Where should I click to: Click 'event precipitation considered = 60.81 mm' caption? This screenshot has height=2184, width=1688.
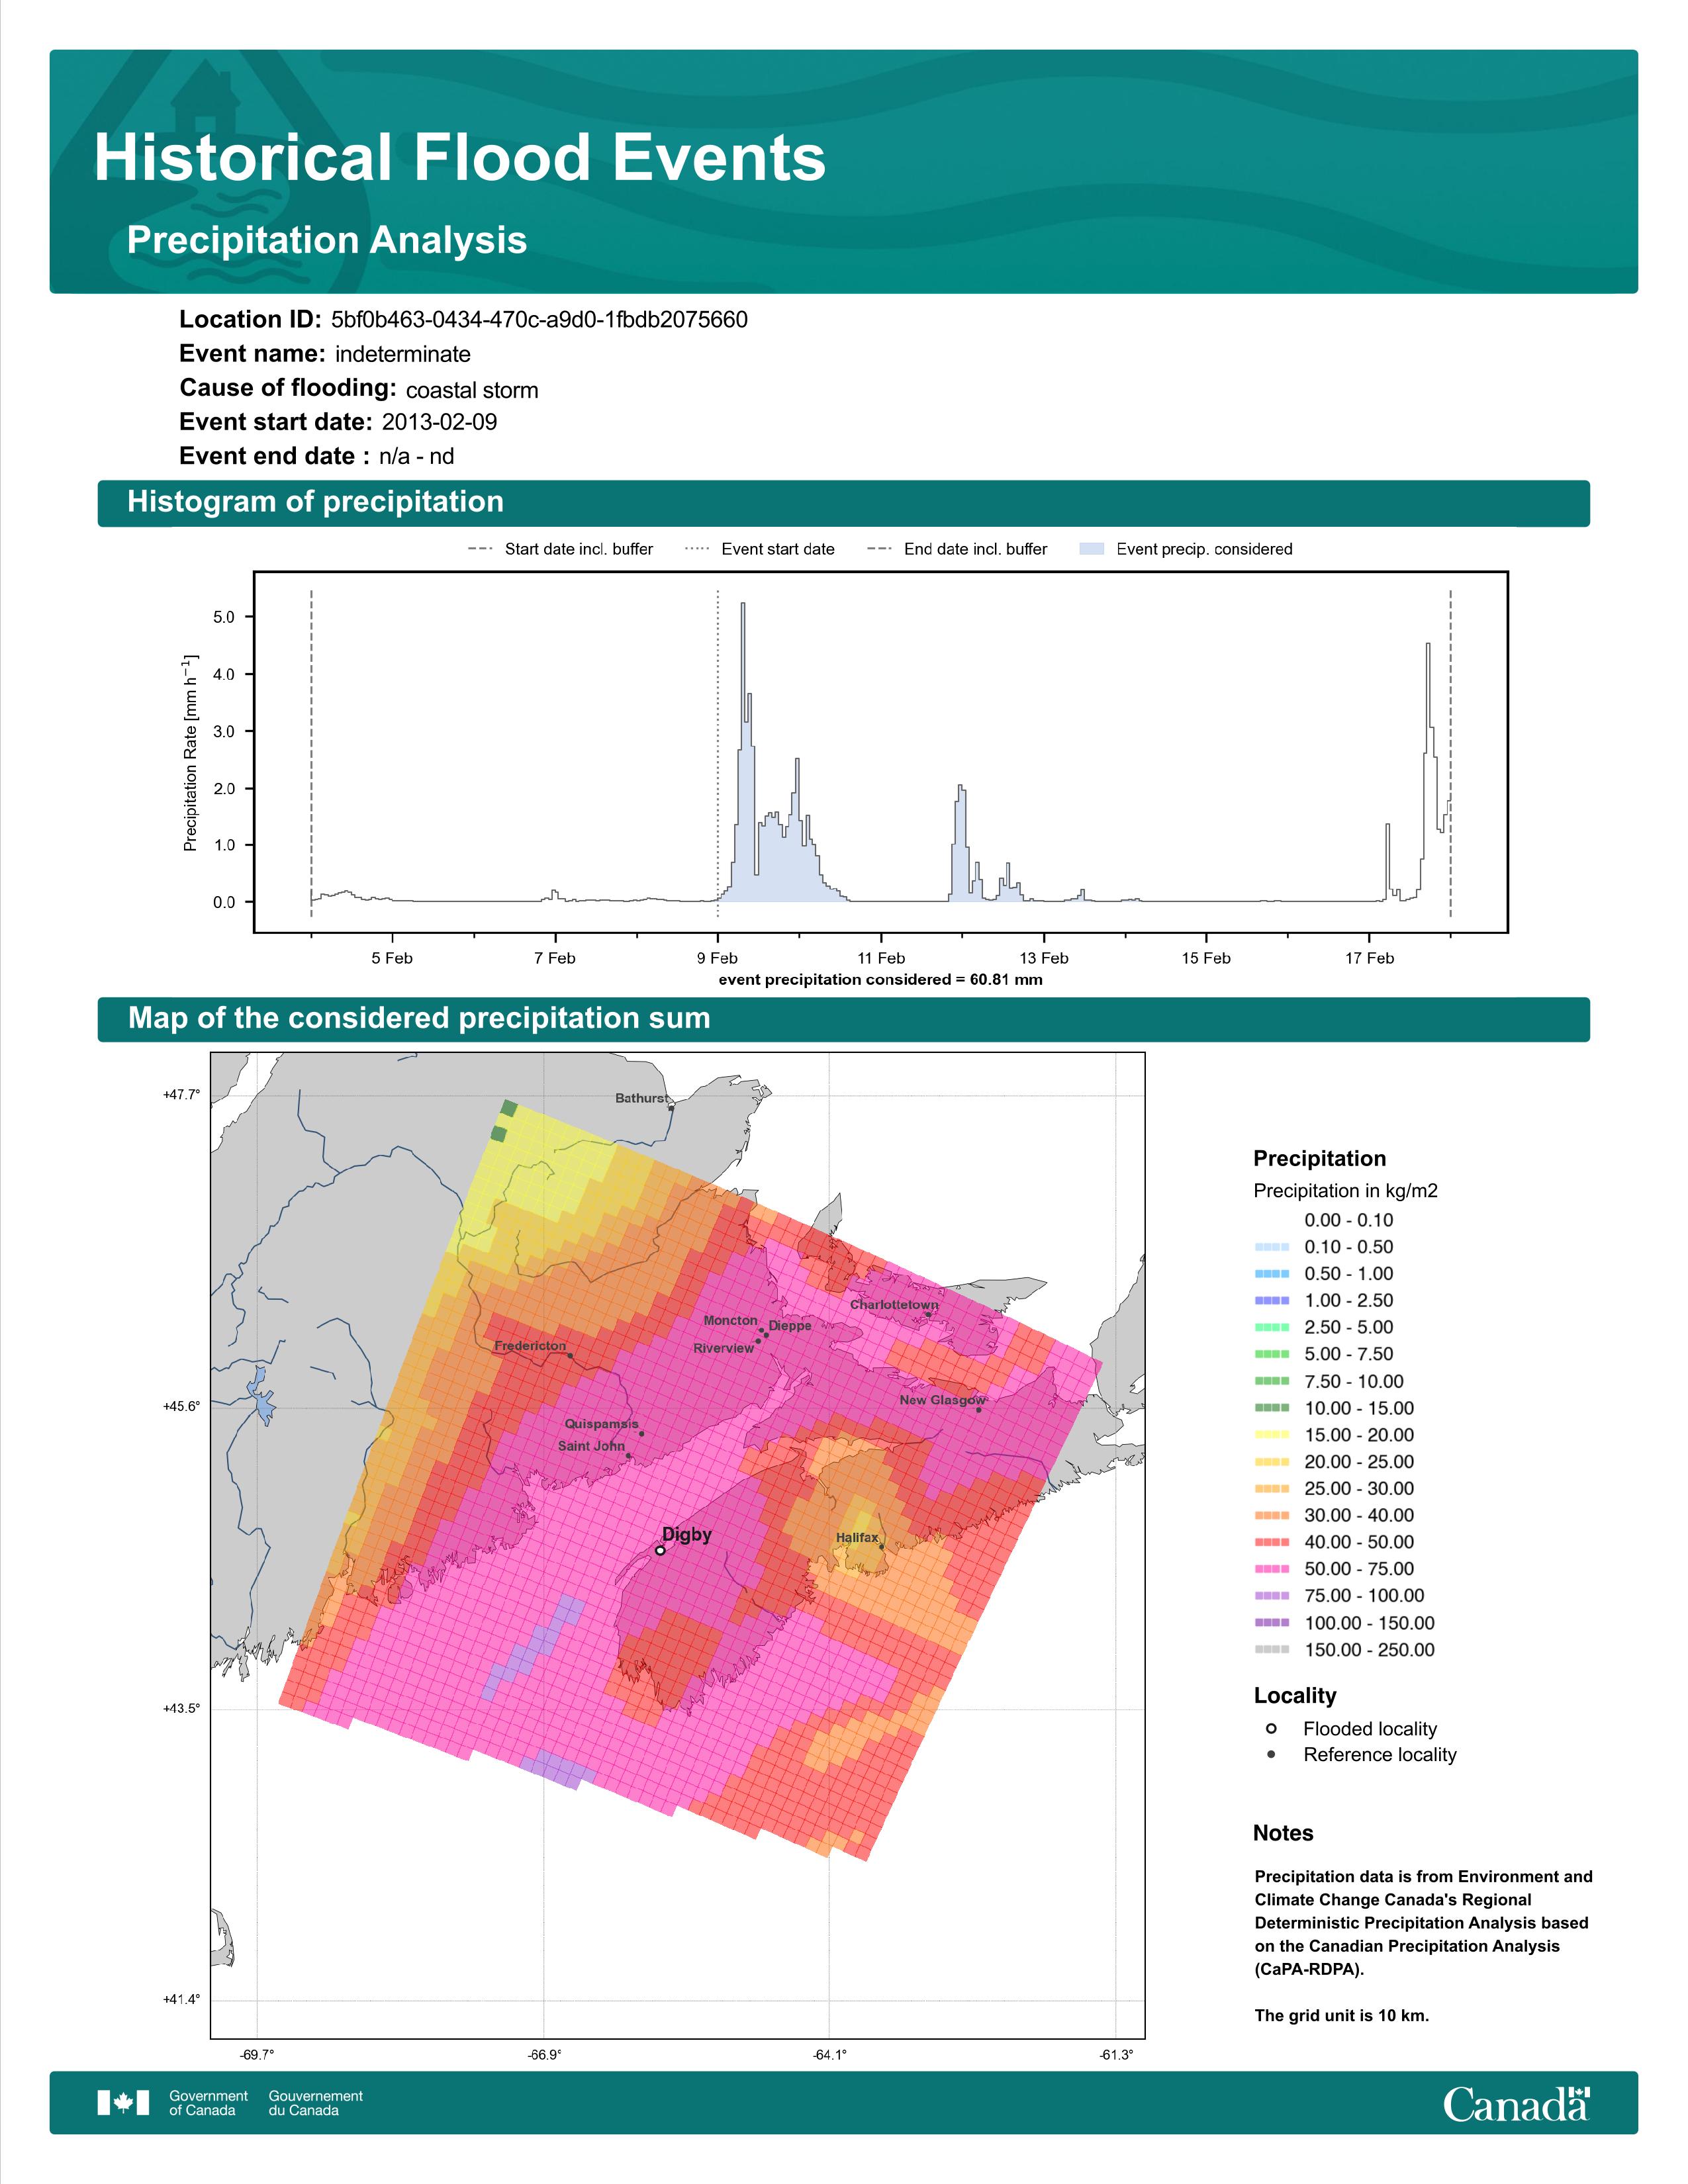(880, 979)
